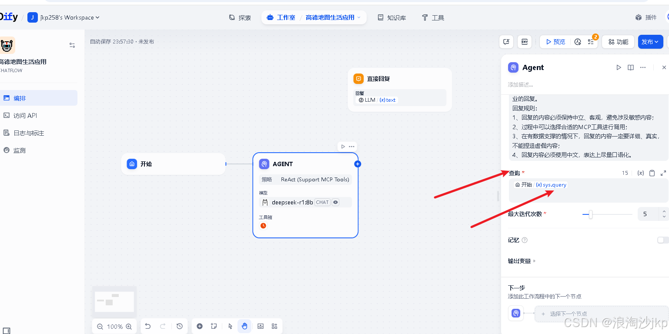Click the LLM text variable in reply node
The image size is (669, 334).
[377, 100]
